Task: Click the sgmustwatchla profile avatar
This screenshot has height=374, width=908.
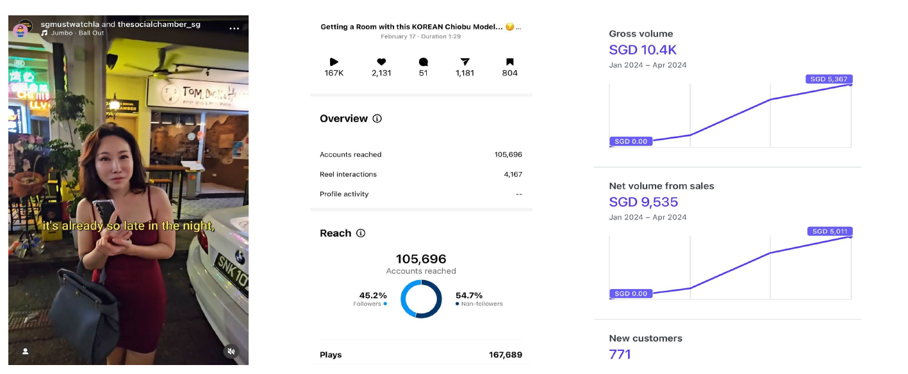Action: click(22, 29)
